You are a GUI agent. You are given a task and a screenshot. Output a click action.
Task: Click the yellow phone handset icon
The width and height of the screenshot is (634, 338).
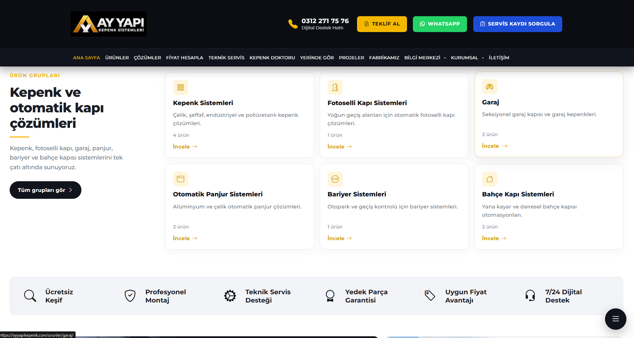pos(293,24)
